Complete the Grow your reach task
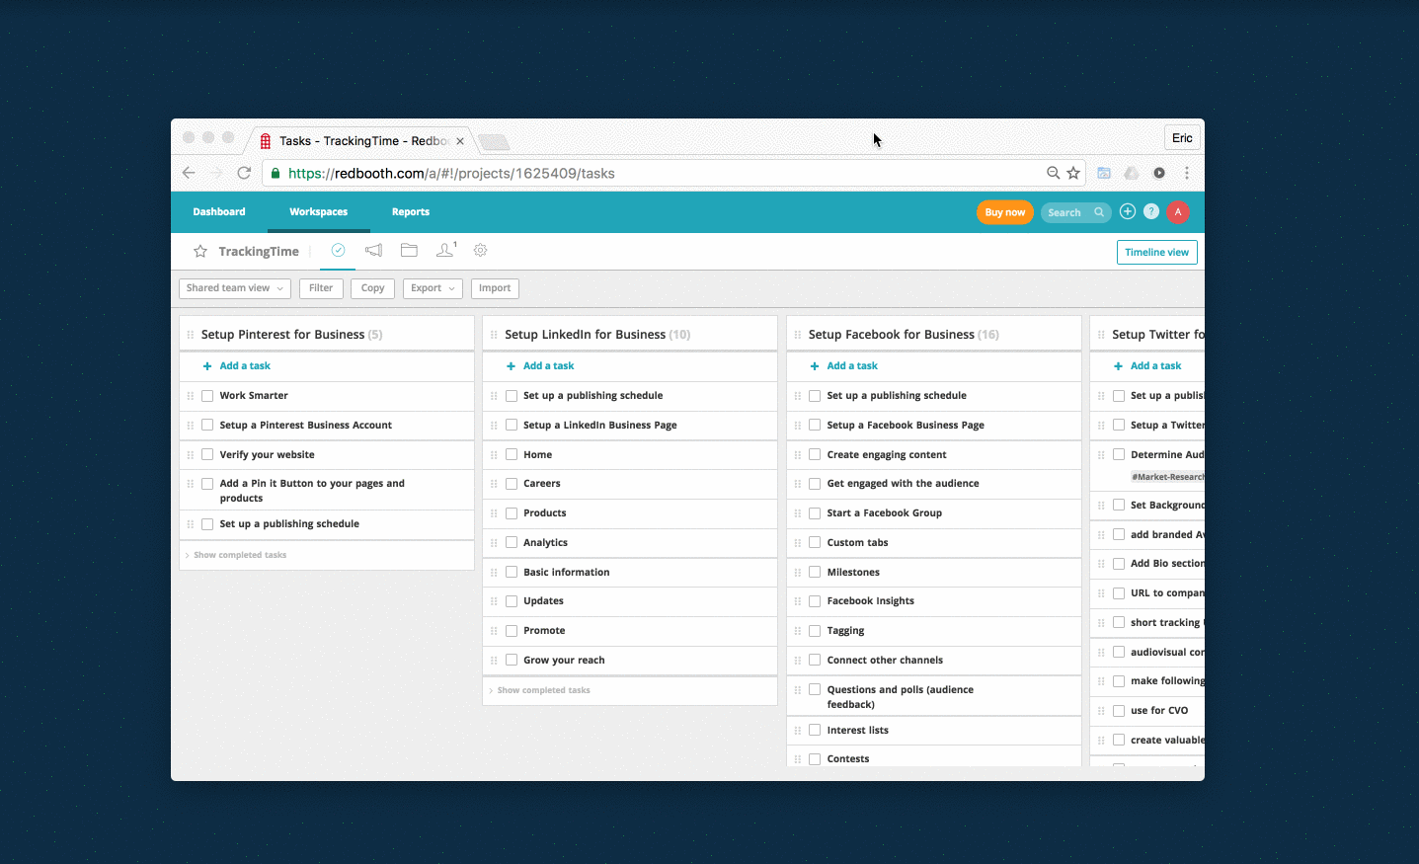The width and height of the screenshot is (1419, 864). click(512, 660)
